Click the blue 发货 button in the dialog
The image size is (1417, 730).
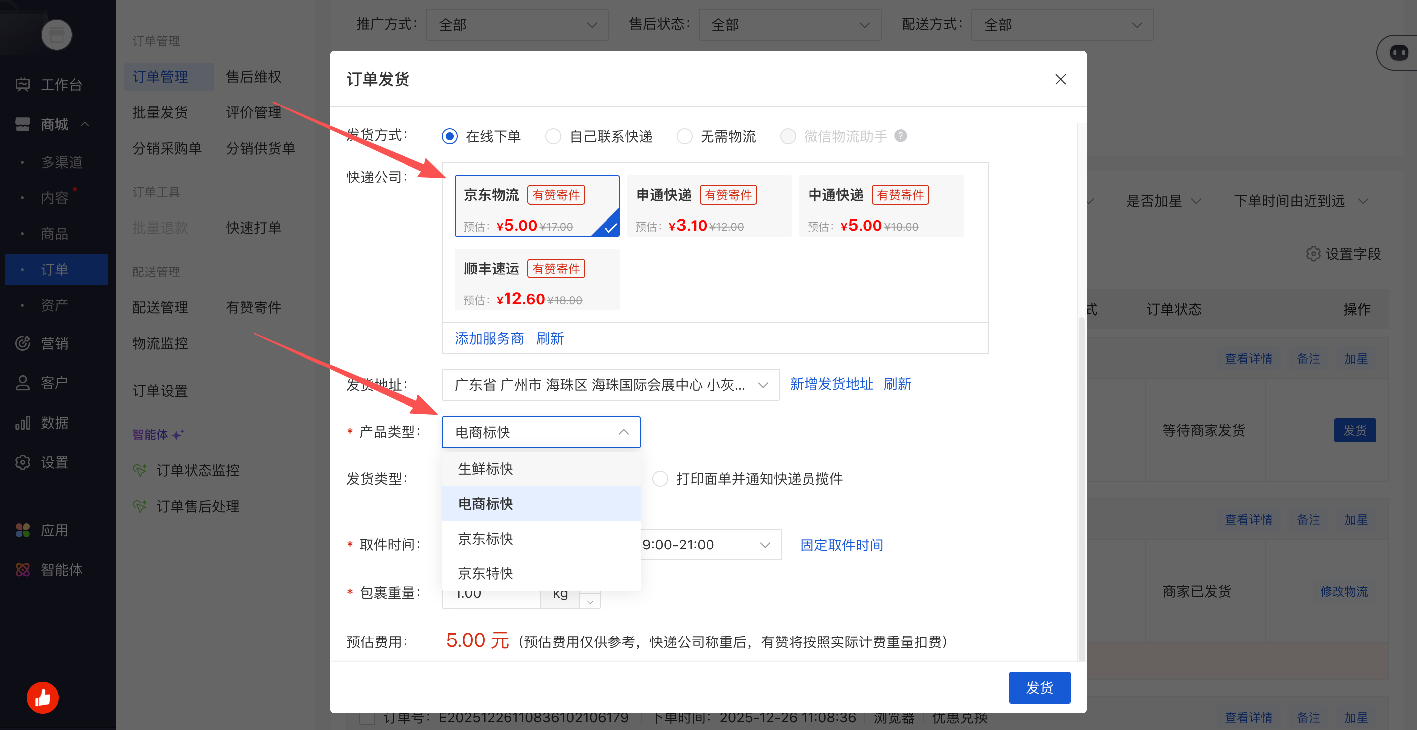pyautogui.click(x=1039, y=688)
